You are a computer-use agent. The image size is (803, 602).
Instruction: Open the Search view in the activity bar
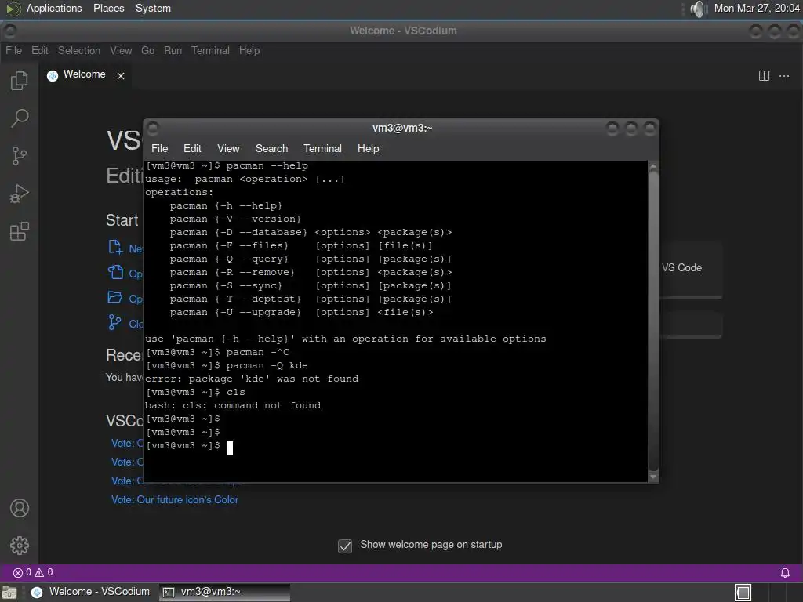pyautogui.click(x=20, y=118)
